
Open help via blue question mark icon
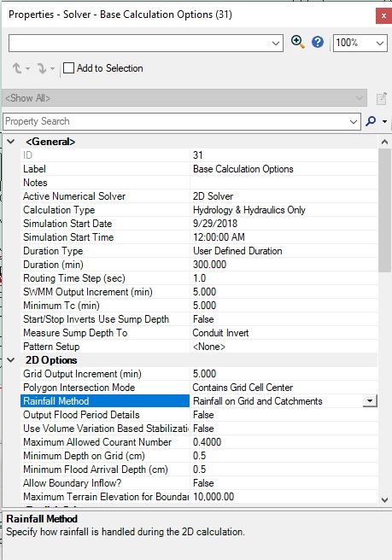318,42
